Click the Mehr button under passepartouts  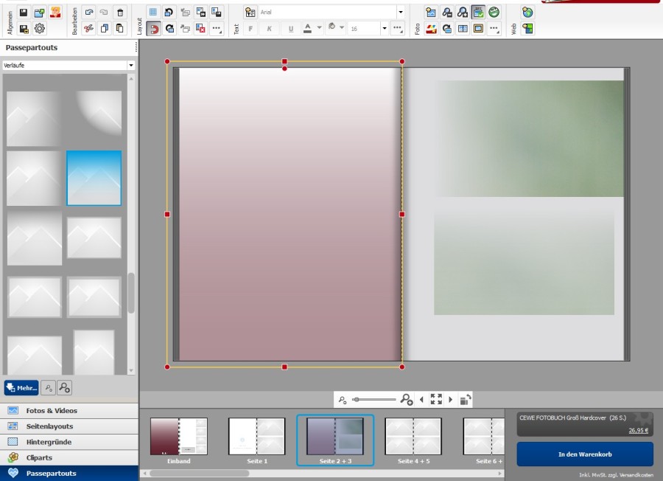(21, 387)
